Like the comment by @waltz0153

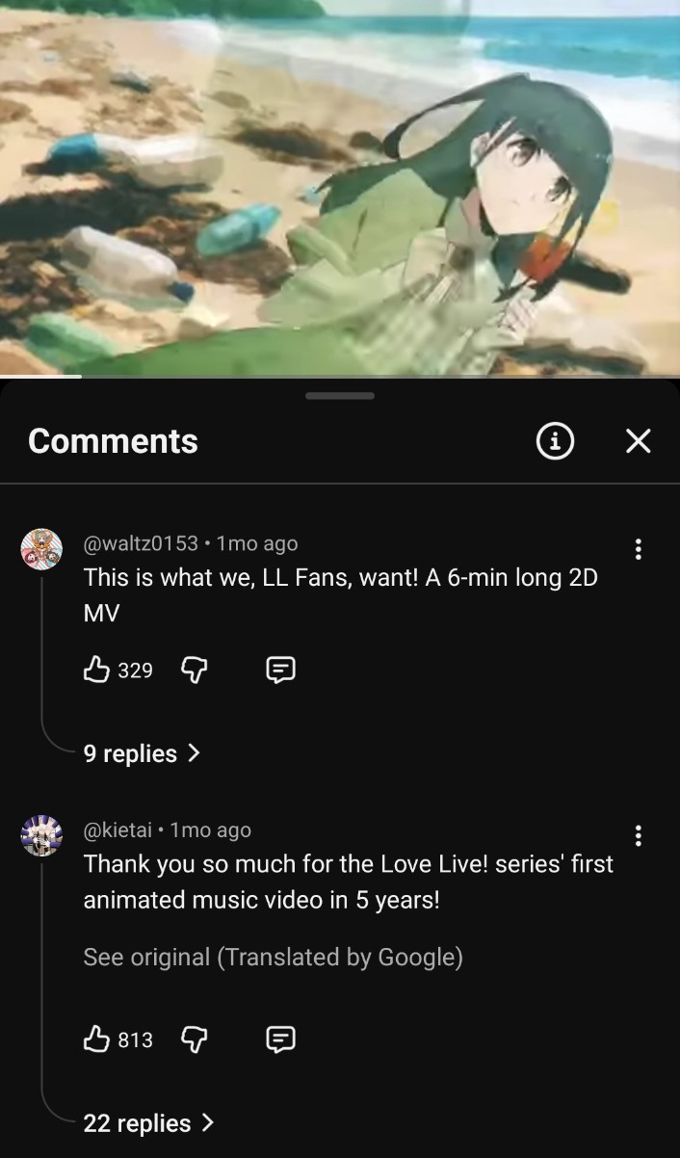[x=96, y=669]
